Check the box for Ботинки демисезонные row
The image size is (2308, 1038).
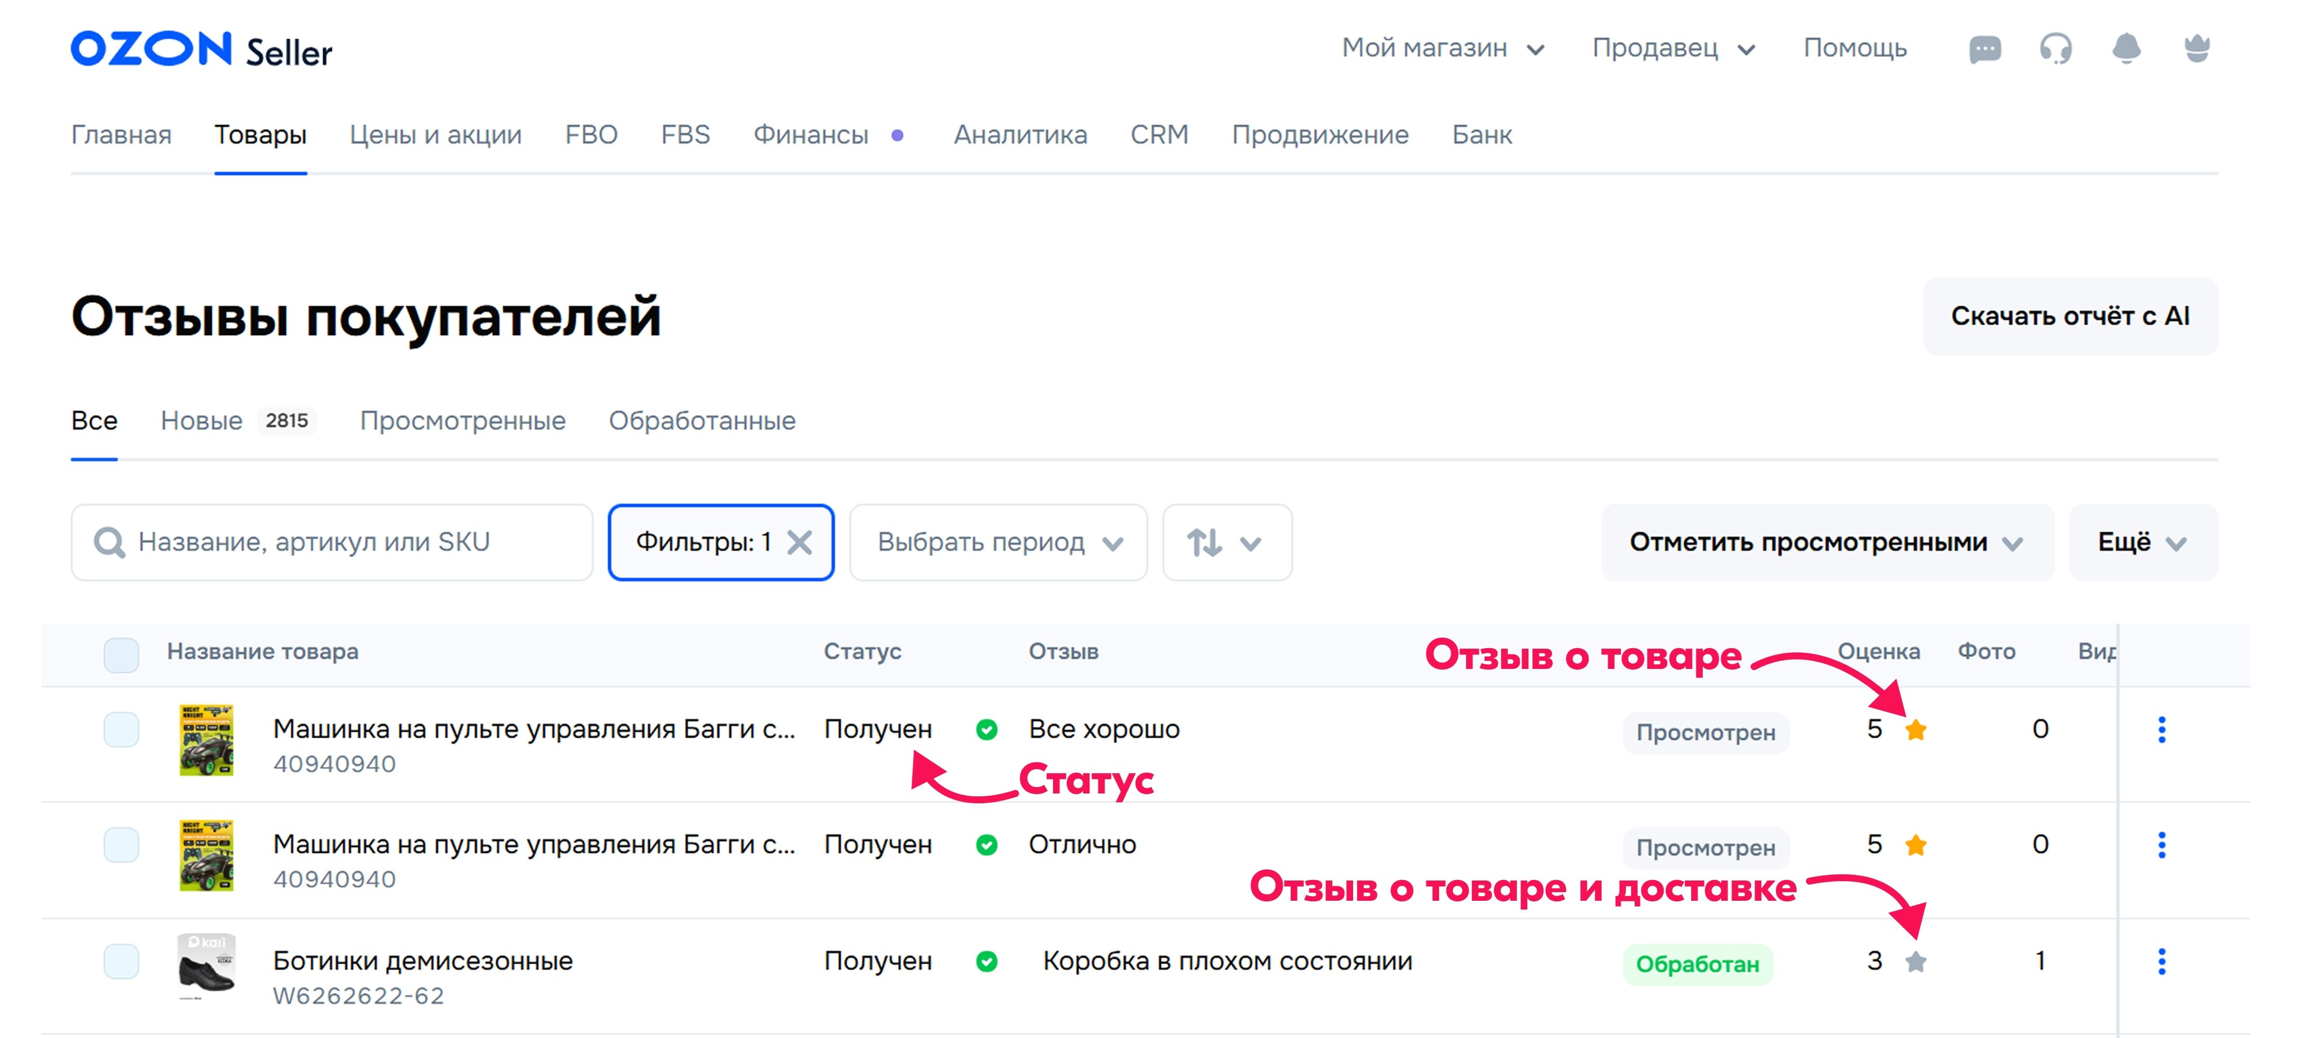pos(121,961)
